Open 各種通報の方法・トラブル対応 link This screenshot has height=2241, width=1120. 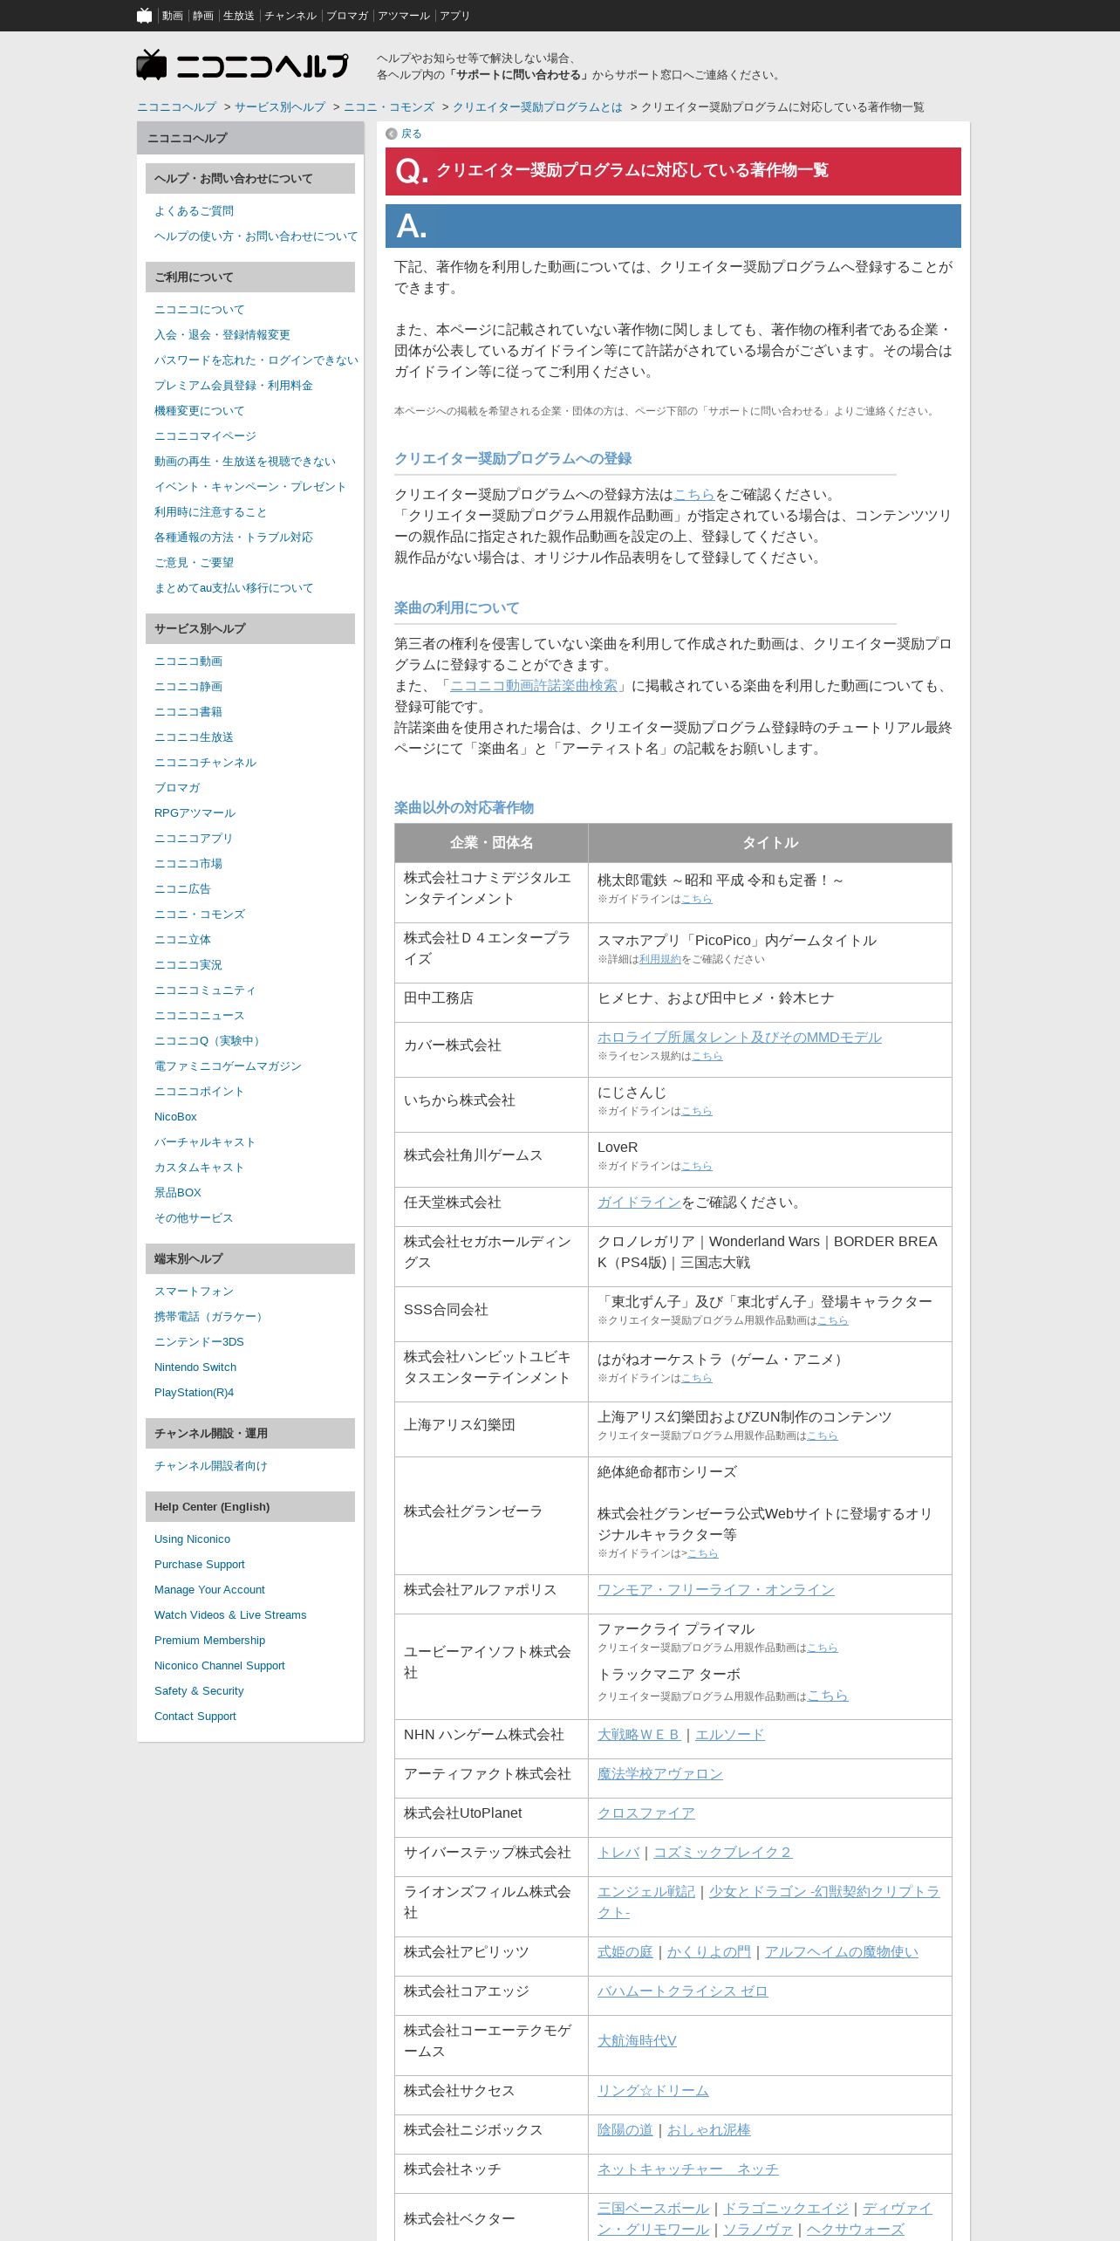[234, 538]
